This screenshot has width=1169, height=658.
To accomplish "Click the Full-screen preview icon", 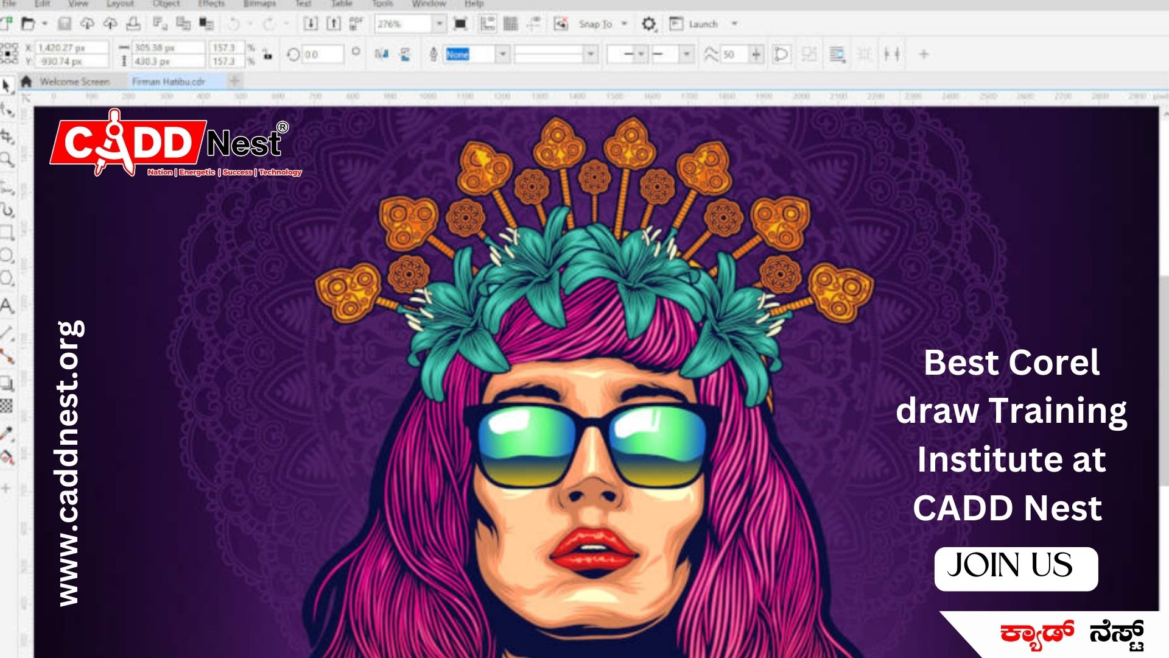I will click(x=461, y=24).
